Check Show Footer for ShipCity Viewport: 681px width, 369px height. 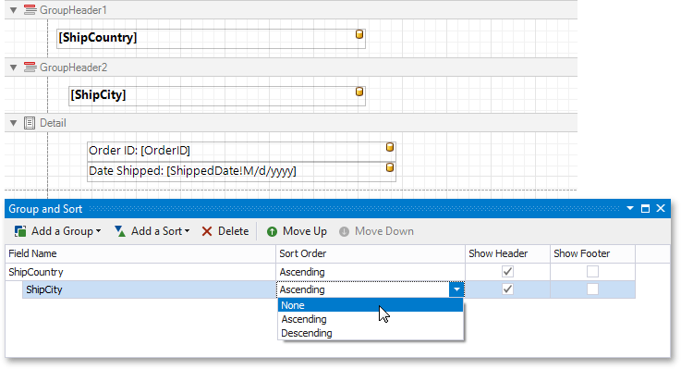click(593, 289)
